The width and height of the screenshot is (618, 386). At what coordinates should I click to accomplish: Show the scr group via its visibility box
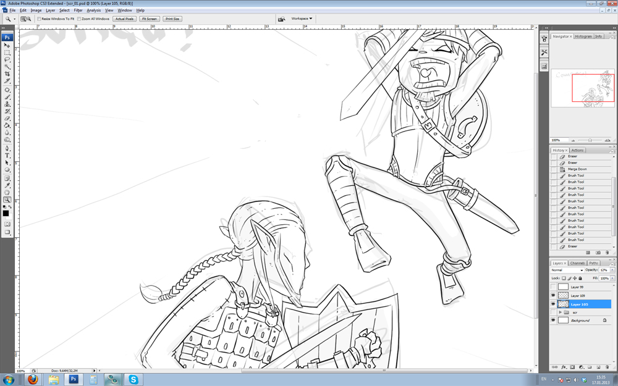coord(553,313)
